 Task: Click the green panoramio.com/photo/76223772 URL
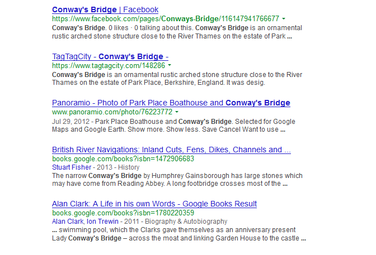[x=112, y=112]
